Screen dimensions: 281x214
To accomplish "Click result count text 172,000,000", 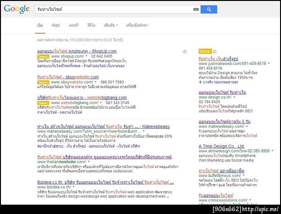I will (80, 40).
